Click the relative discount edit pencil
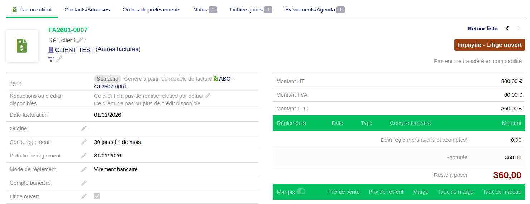Image resolution: width=530 pixels, height=204 pixels. click(x=208, y=96)
